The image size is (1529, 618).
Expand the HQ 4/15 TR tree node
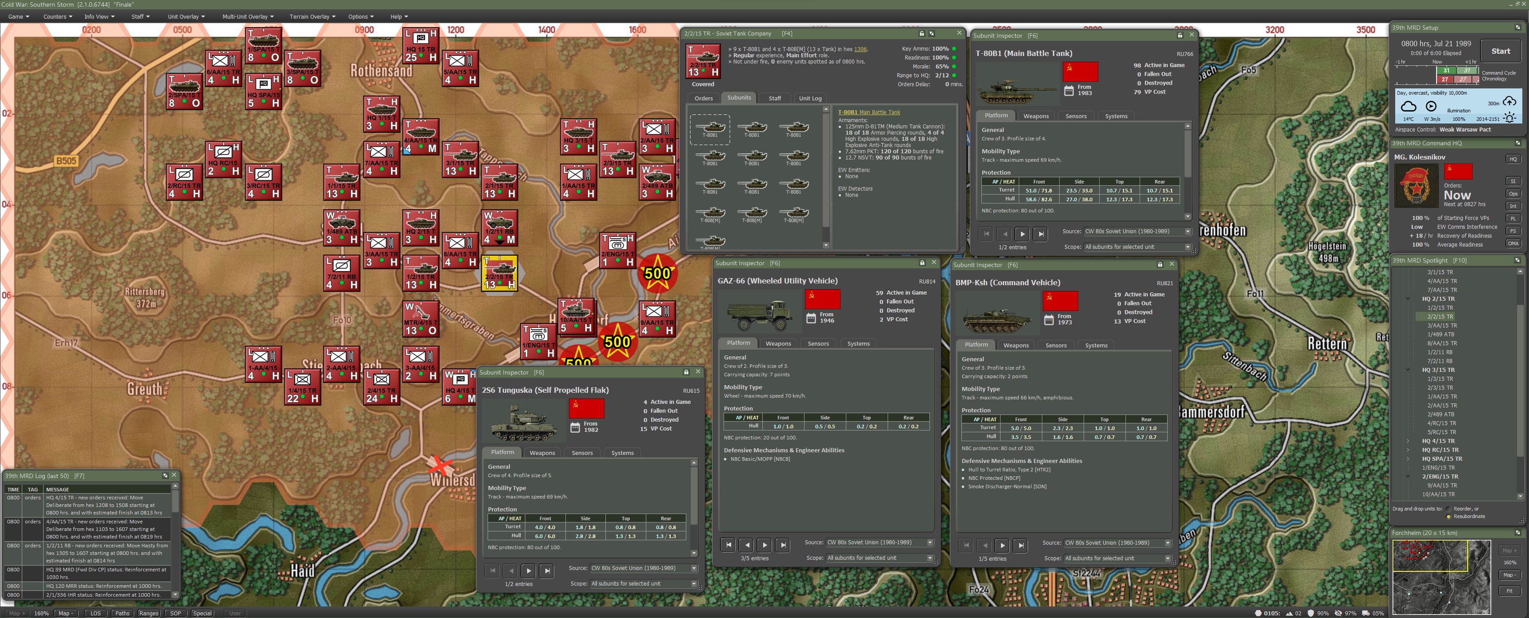1408,441
